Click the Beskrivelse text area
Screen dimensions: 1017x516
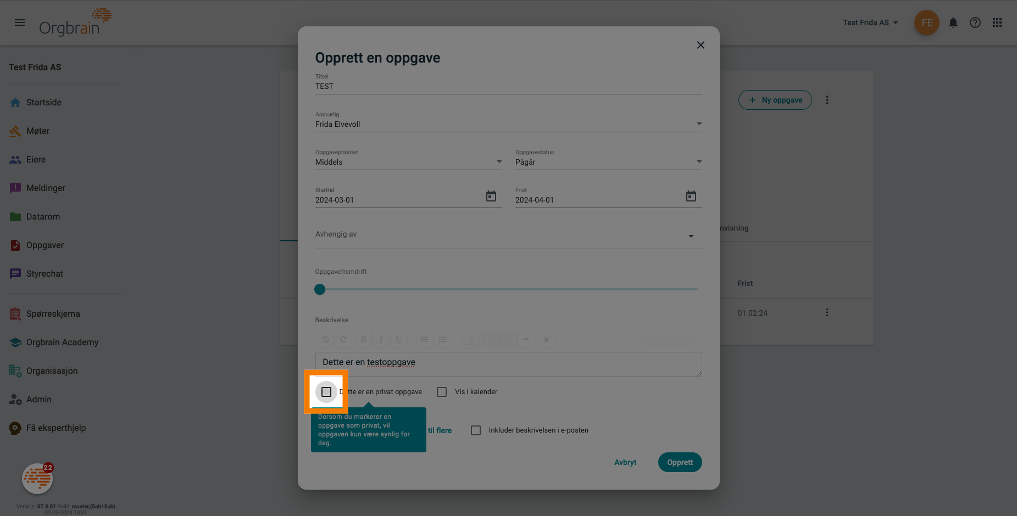(508, 364)
